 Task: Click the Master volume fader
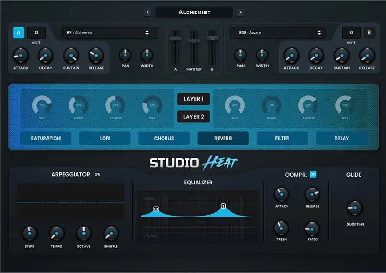[194, 41]
